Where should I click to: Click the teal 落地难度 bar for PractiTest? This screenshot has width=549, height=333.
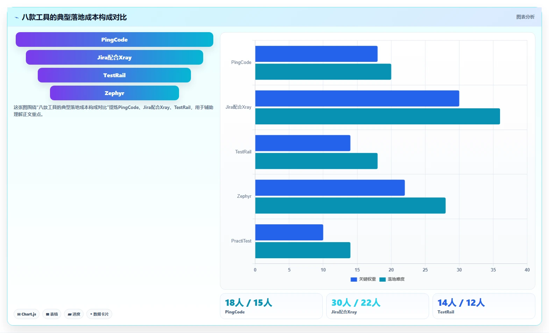click(x=303, y=250)
